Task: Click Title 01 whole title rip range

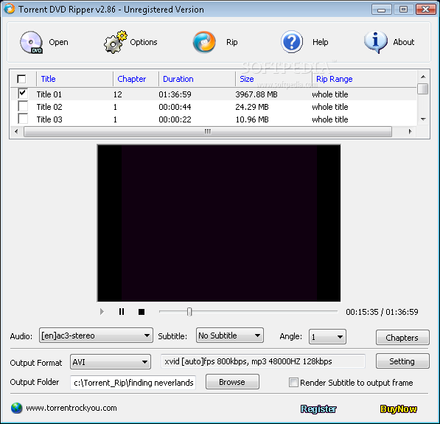Action: [x=330, y=94]
